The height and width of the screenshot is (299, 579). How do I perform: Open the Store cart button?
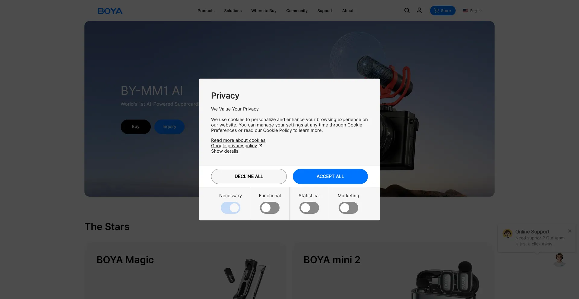[443, 11]
